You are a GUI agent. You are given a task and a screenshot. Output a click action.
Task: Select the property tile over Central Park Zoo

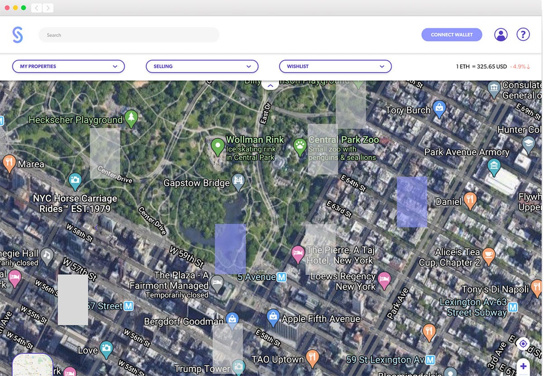(323, 149)
